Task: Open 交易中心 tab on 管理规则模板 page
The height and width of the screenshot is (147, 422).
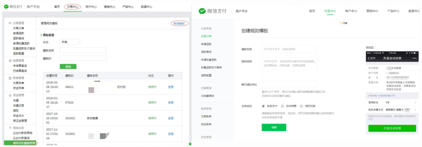Action: point(73,7)
